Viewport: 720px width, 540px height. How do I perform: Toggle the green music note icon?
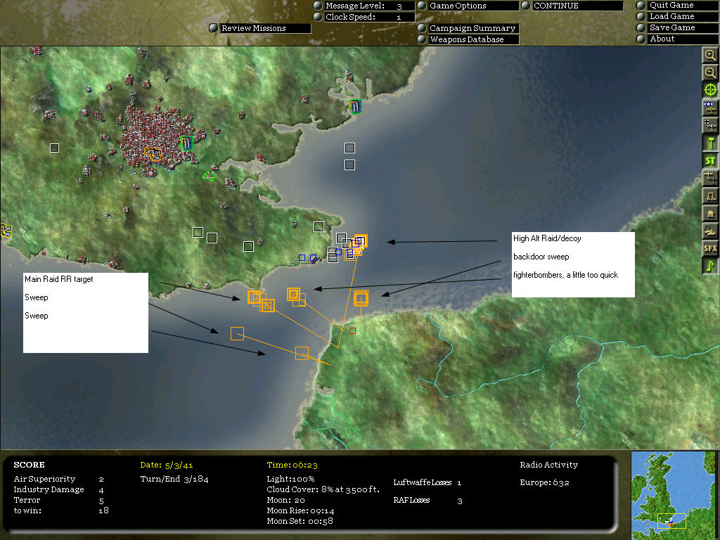pos(710,265)
